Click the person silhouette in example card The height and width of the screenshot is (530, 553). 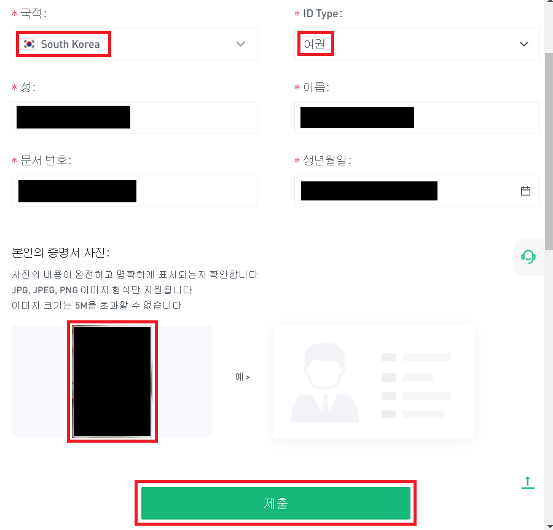point(325,382)
